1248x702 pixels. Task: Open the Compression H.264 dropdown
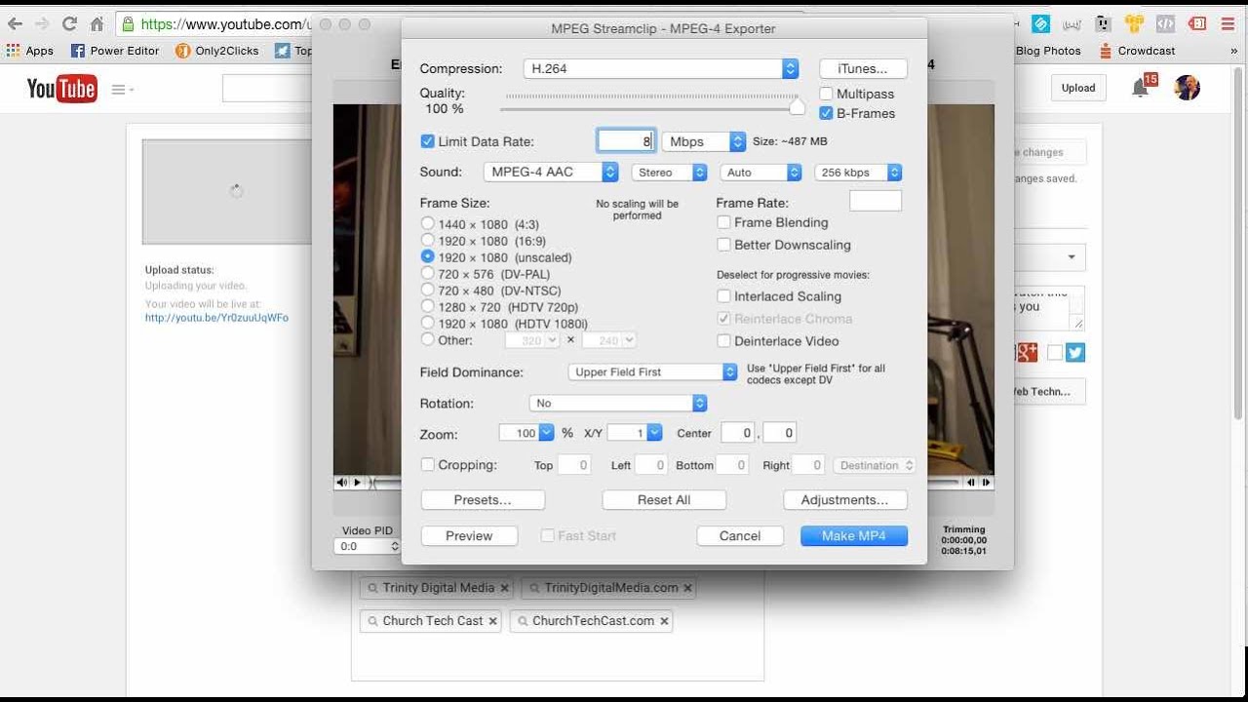[x=661, y=68]
